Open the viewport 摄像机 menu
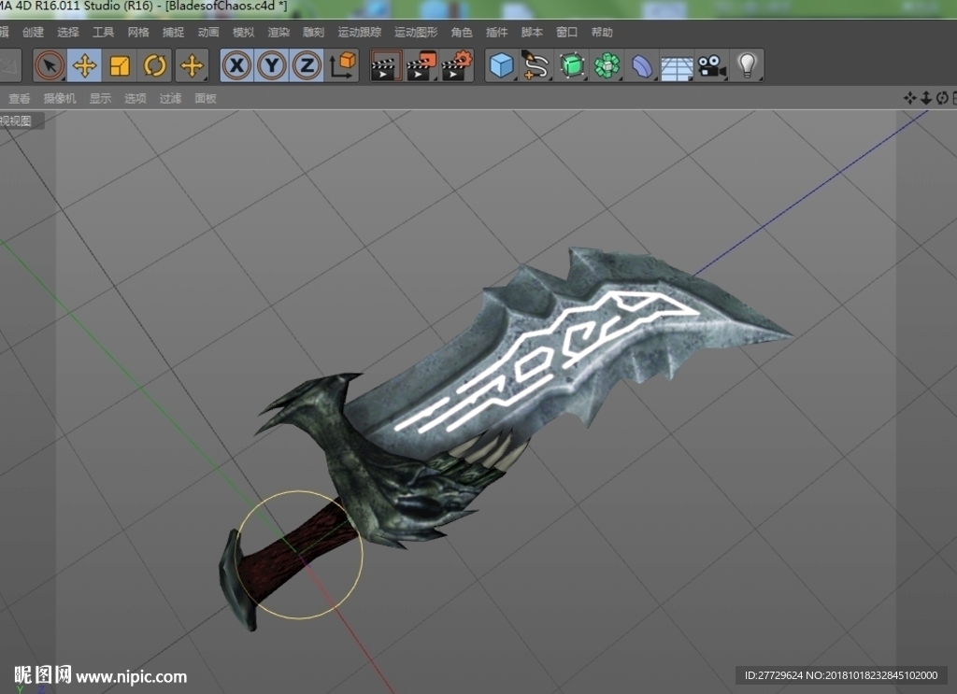This screenshot has height=694, width=957. click(x=60, y=98)
